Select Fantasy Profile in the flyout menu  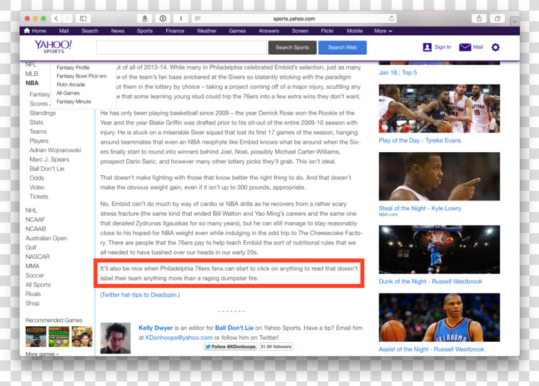click(73, 67)
